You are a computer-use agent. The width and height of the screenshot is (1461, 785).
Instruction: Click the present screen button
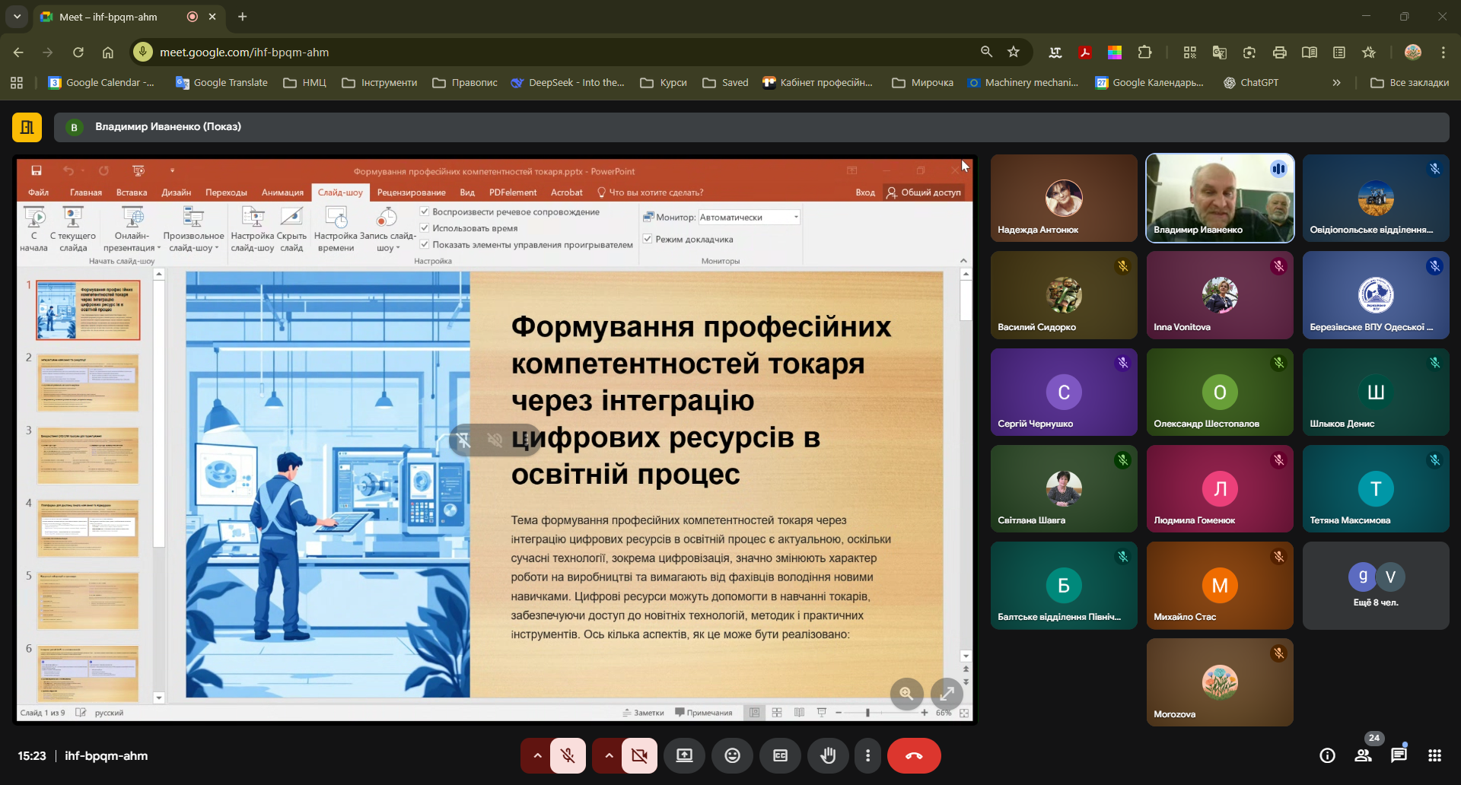[684, 755]
